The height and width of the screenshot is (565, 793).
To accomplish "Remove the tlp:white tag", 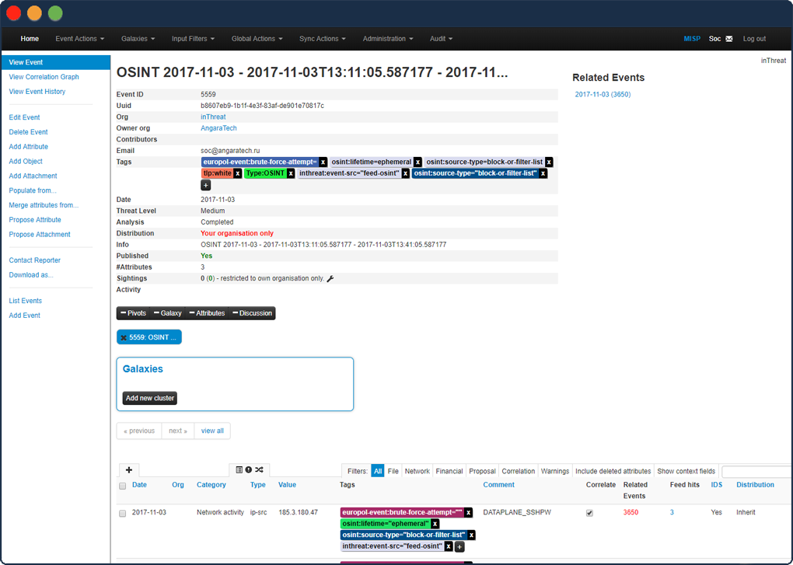I will 238,173.
